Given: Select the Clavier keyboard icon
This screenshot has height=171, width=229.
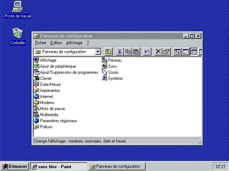Looking at the screenshot, I should pyautogui.click(x=36, y=78).
